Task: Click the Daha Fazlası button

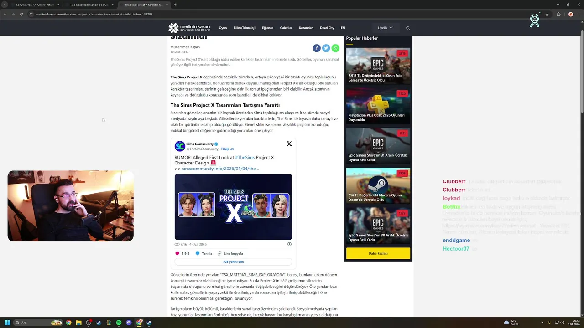Action: tap(378, 253)
